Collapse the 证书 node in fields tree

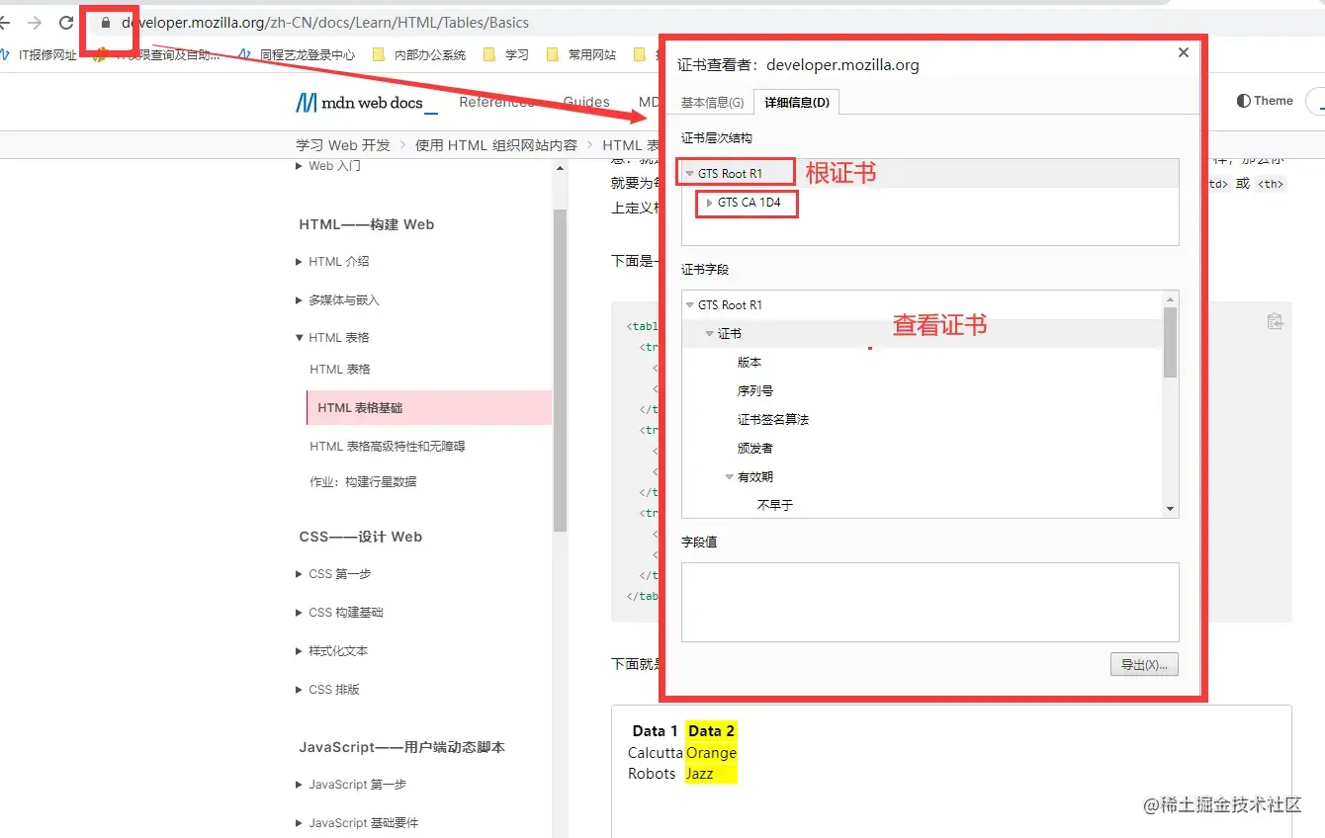pyautogui.click(x=710, y=334)
